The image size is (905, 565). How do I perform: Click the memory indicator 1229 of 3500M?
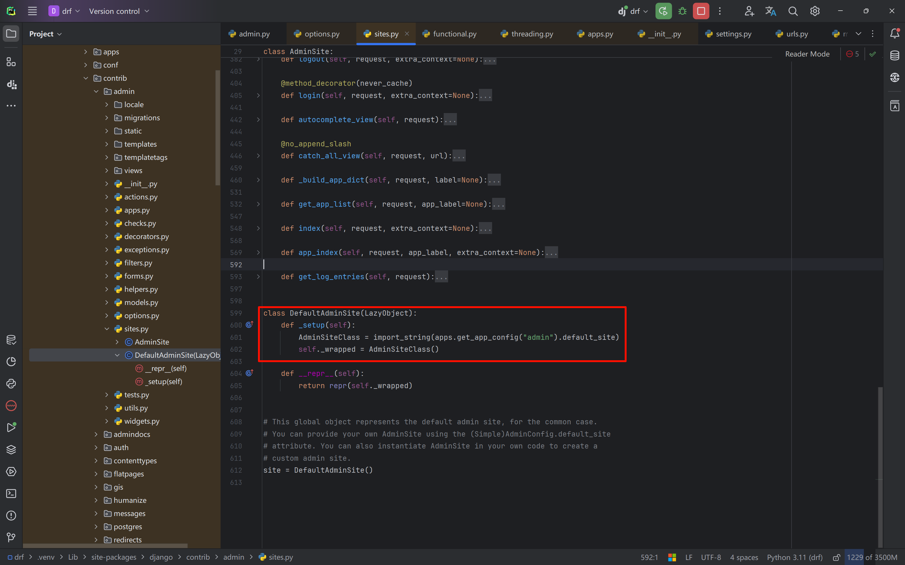[872, 557]
